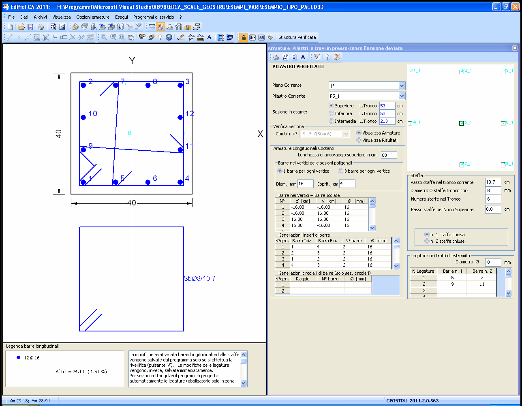Open the Visualizza menu
522x406 pixels.
point(62,17)
